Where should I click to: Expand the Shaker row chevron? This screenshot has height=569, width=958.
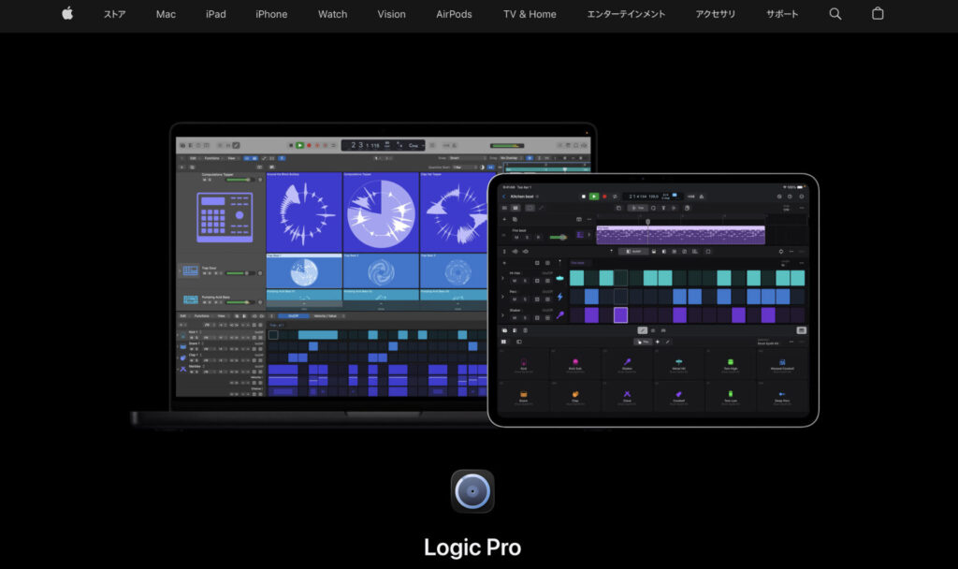[x=503, y=315]
